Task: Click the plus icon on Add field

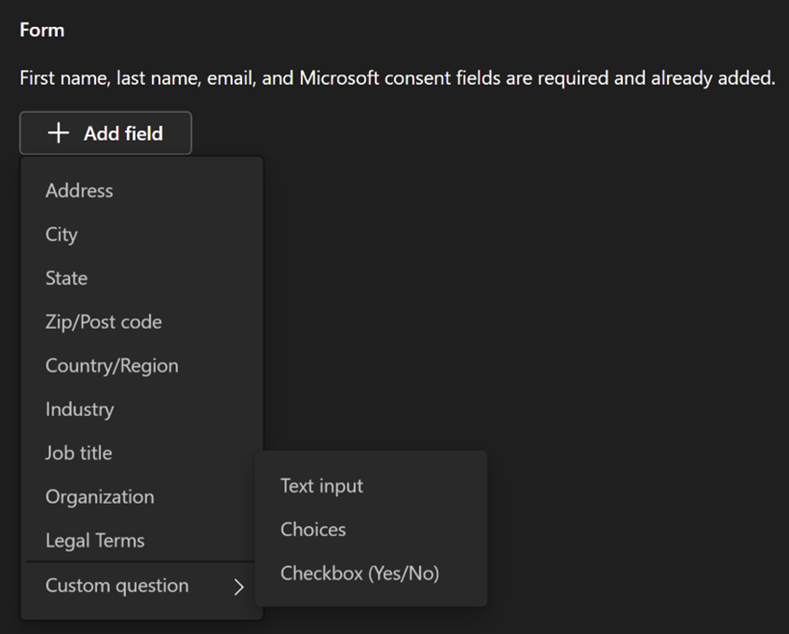Action: 59,133
